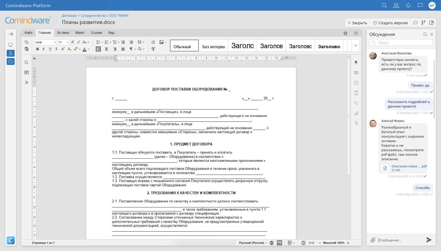Zoom in with the plus button
Viewport: 441px width, 251px height.
coord(348,243)
